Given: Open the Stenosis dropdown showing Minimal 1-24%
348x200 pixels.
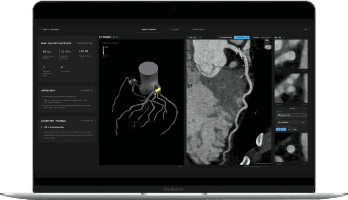Looking at the screenshot, I should pyautogui.click(x=291, y=115).
